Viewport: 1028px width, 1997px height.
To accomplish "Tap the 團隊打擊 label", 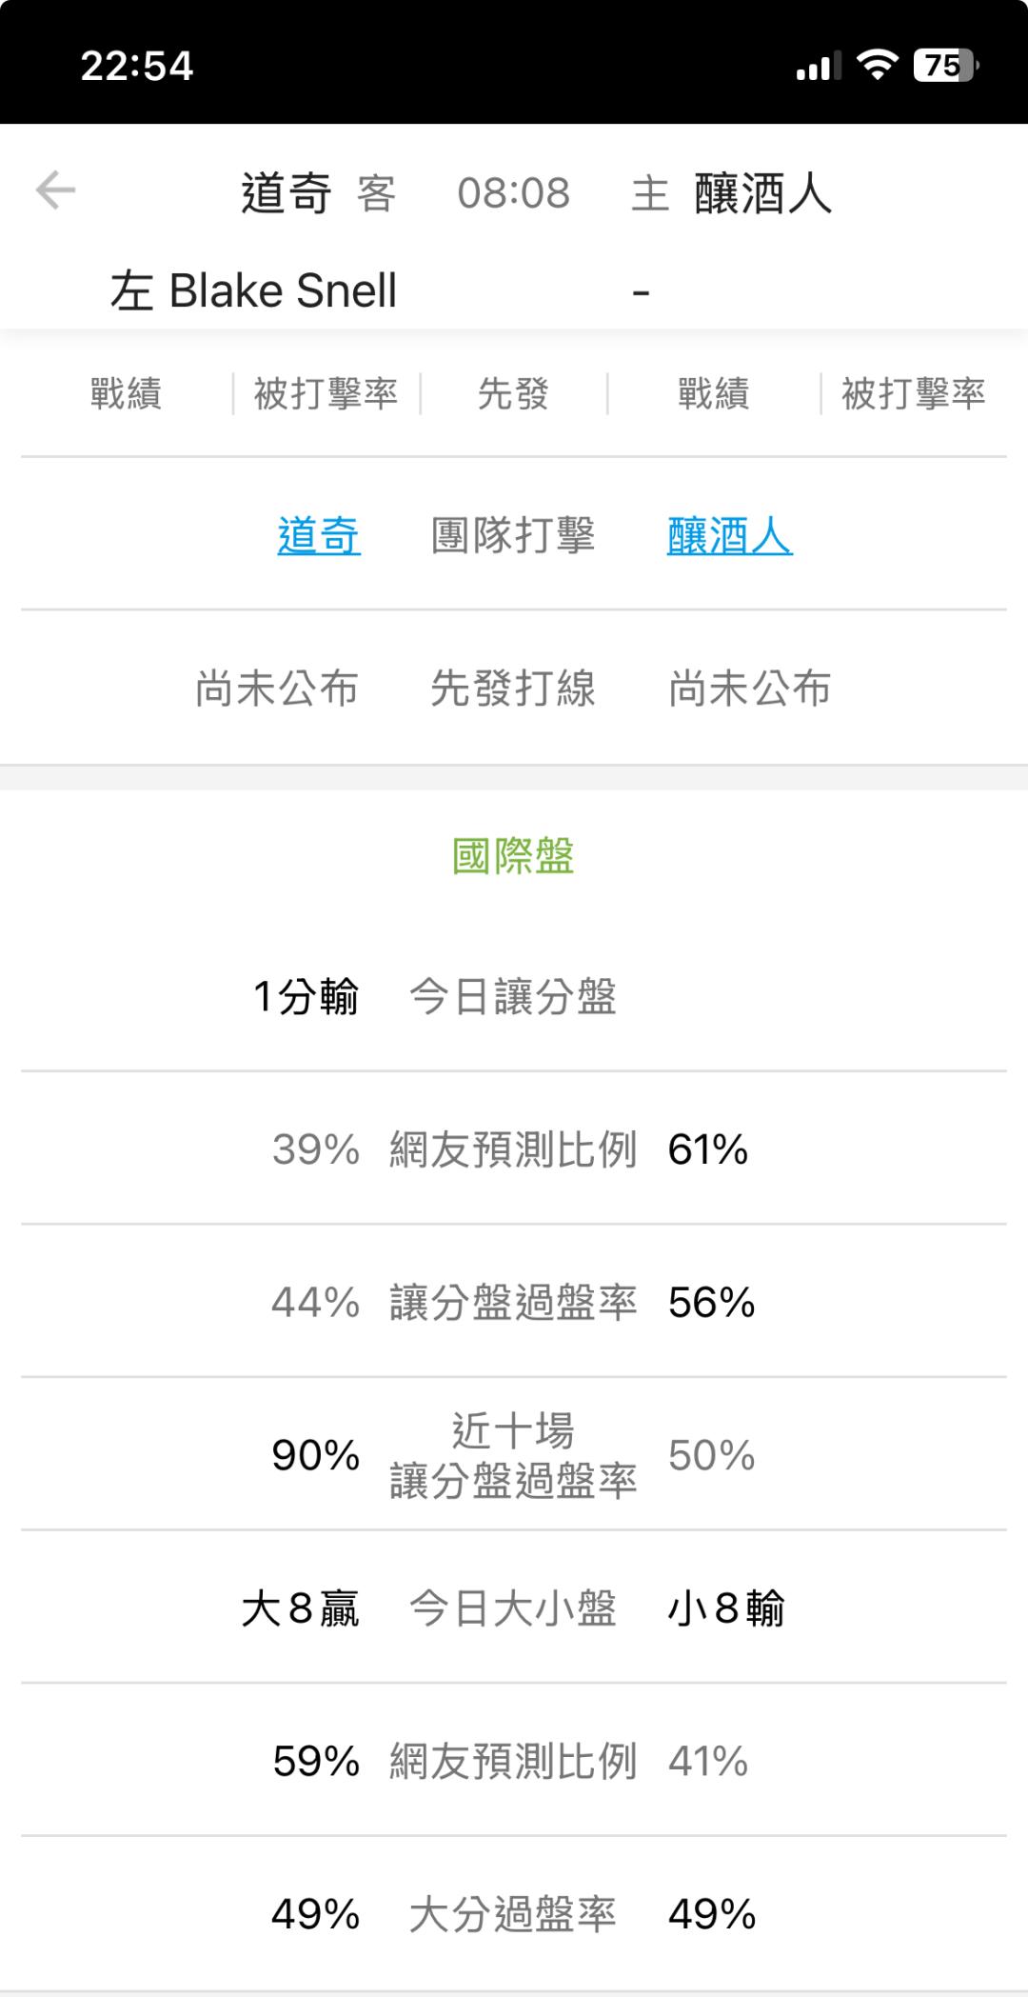I will pos(513,535).
